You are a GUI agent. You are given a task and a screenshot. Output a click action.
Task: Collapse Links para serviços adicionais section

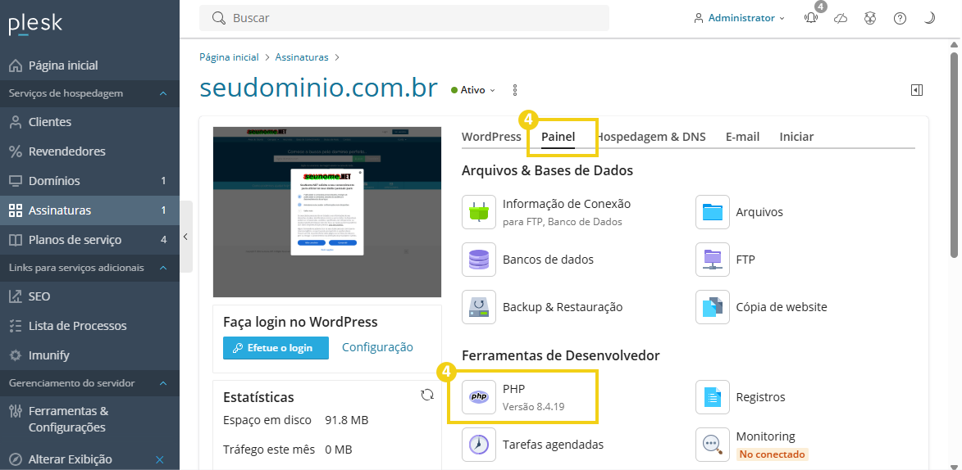pos(163,268)
